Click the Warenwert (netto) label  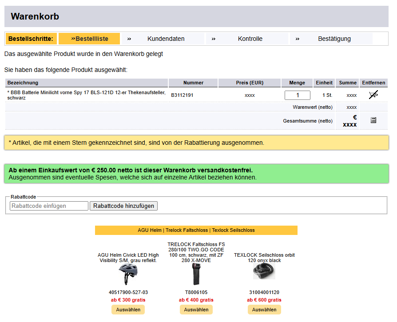coord(313,107)
